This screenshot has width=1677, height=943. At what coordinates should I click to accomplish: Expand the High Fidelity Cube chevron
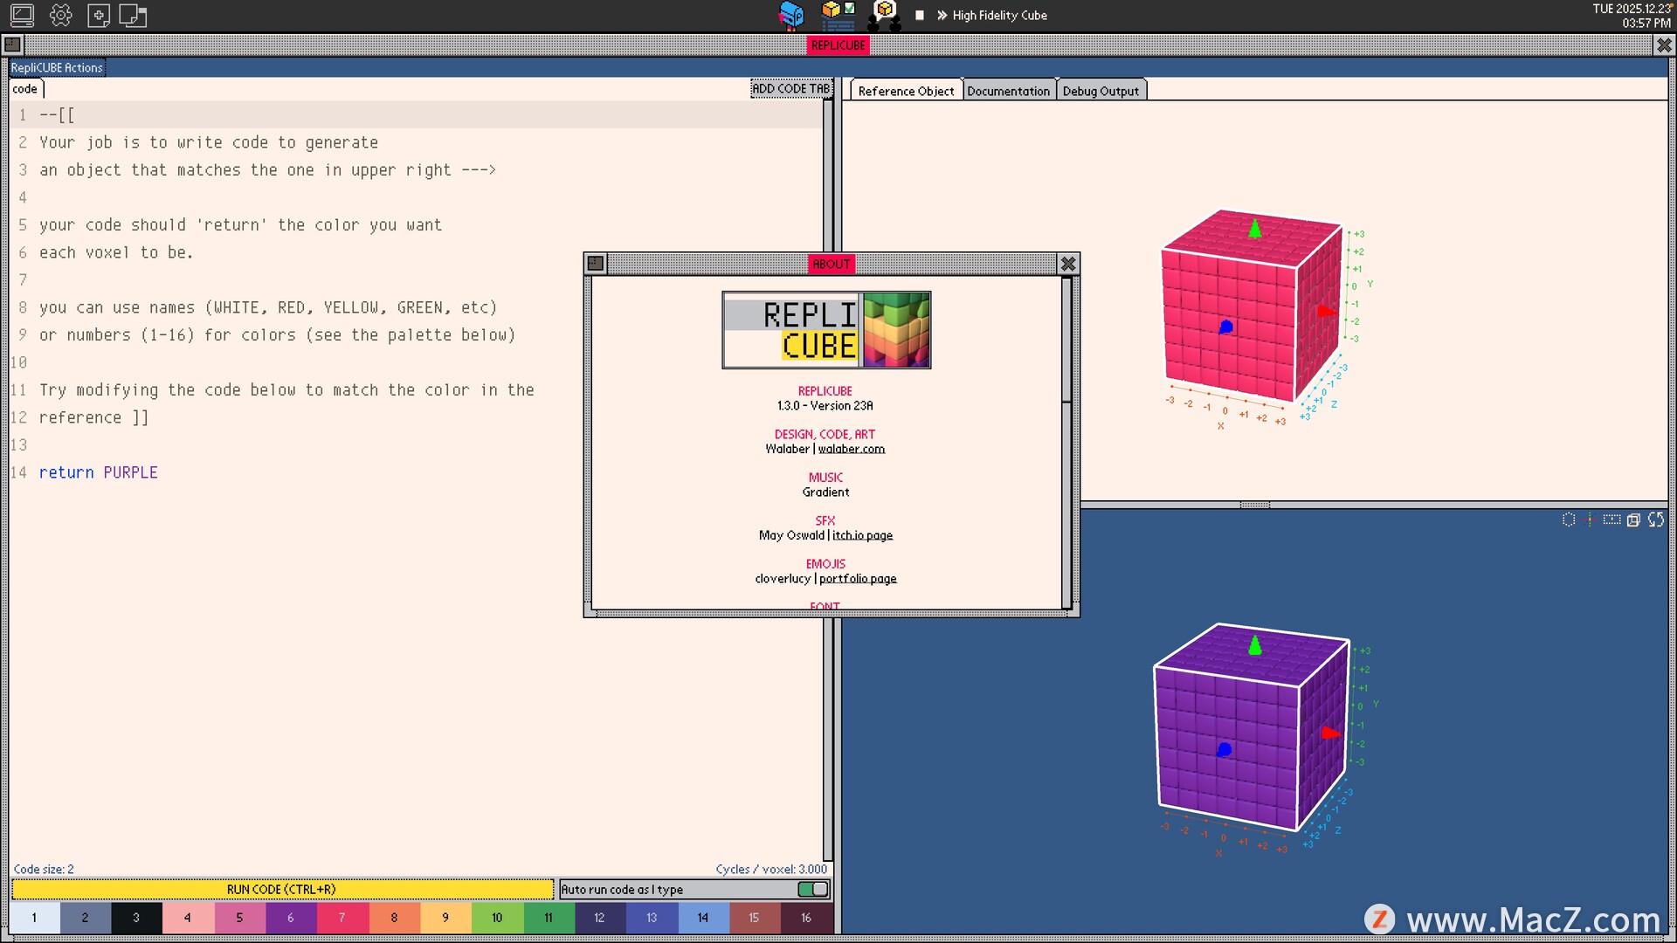click(942, 15)
